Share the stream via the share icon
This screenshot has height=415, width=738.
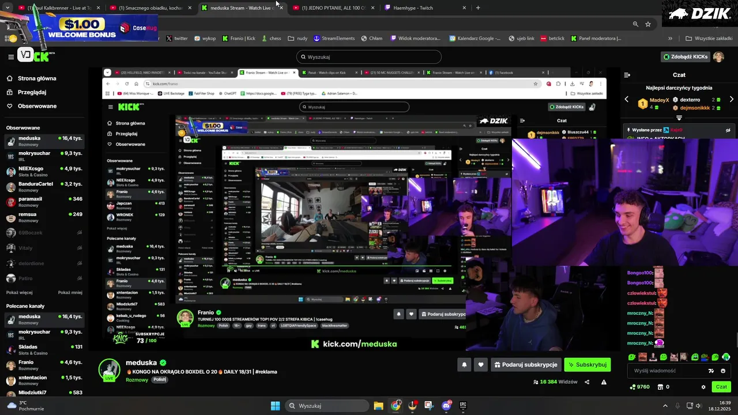tap(587, 382)
